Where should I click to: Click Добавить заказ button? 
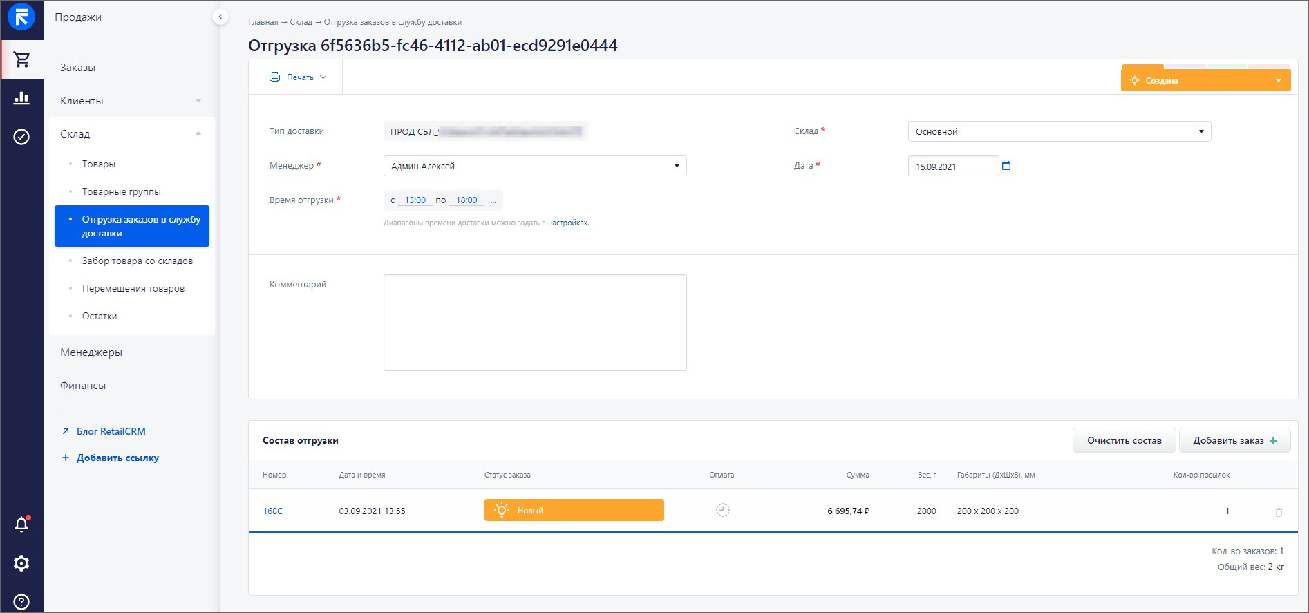tap(1235, 440)
